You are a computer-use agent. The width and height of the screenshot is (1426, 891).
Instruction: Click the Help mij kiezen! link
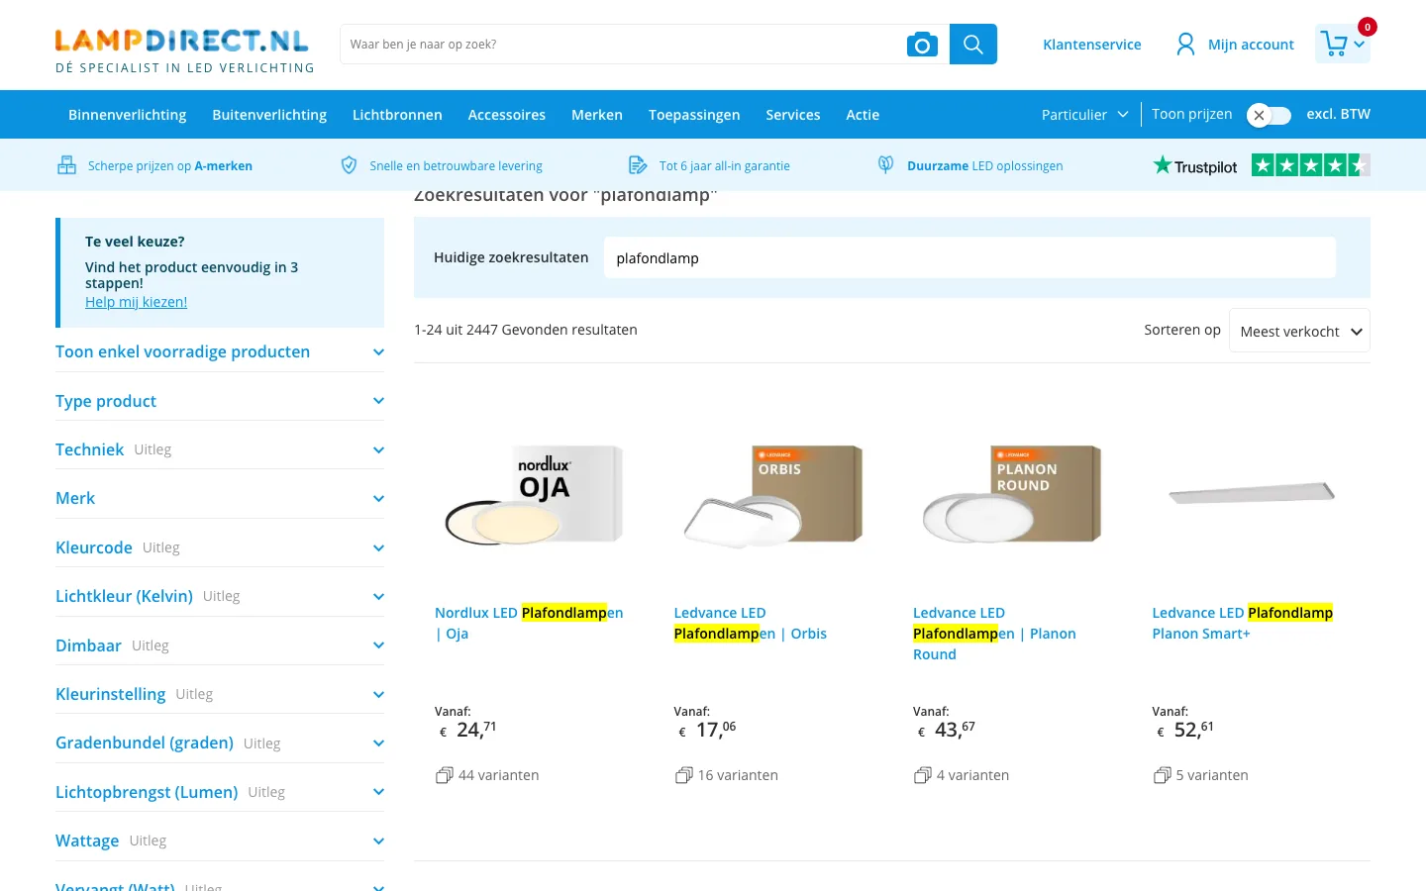(136, 302)
